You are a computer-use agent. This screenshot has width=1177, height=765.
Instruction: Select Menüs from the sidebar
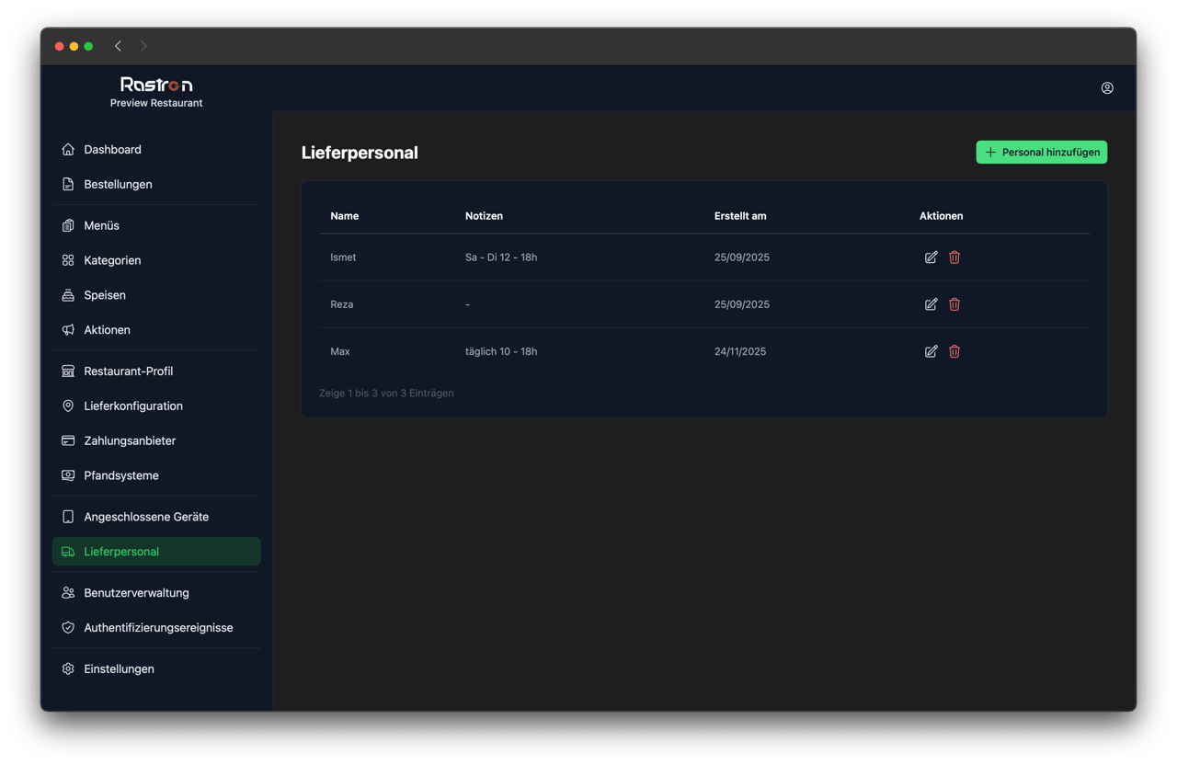pos(101,226)
